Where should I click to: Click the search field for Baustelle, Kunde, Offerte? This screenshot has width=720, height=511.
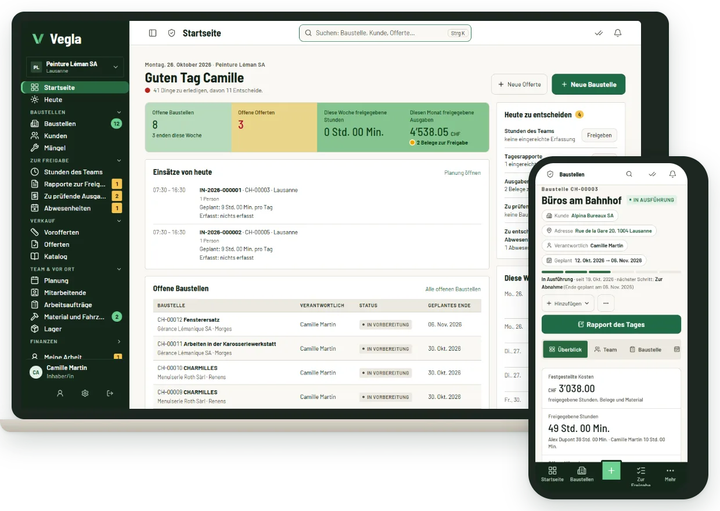pos(385,33)
